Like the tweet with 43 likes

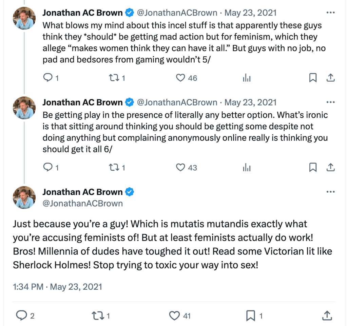(x=180, y=167)
